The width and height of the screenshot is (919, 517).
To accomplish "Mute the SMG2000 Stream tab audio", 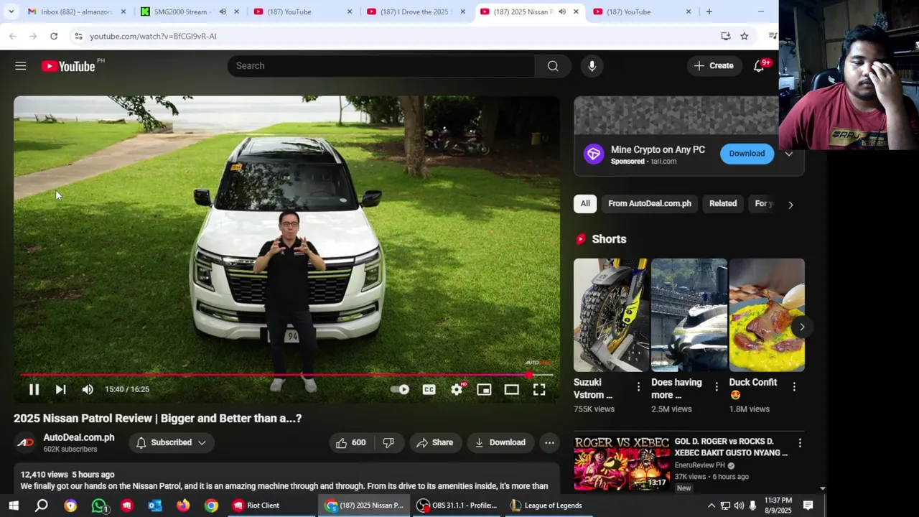I will point(223,11).
